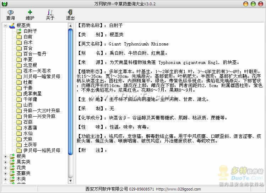
Task: Expand the 茎藤类 tree branch
Action: tap(5, 173)
